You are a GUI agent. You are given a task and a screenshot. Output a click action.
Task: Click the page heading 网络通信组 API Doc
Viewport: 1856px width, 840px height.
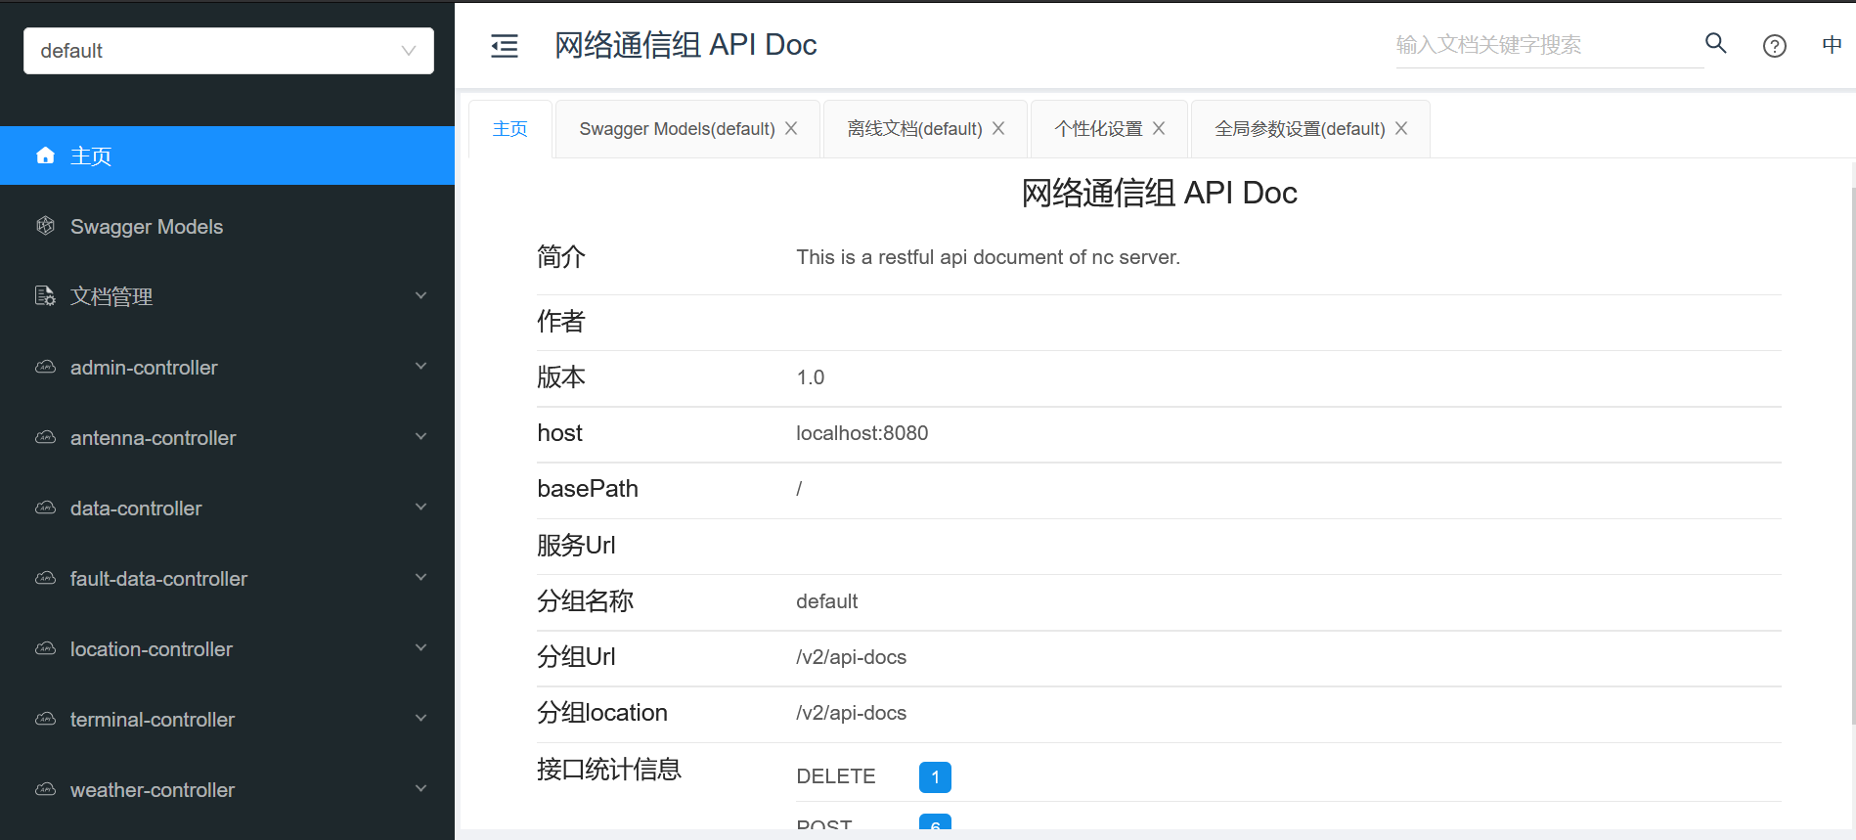point(1159,193)
